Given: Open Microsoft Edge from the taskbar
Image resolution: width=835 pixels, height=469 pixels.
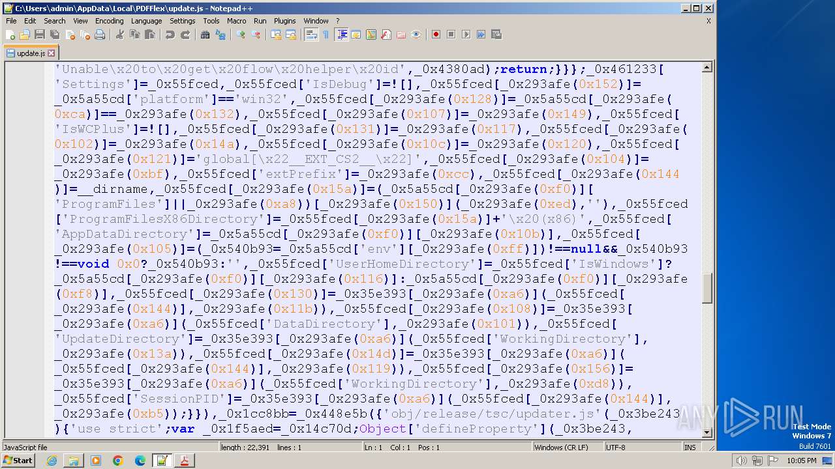Looking at the screenshot, I should 140,461.
